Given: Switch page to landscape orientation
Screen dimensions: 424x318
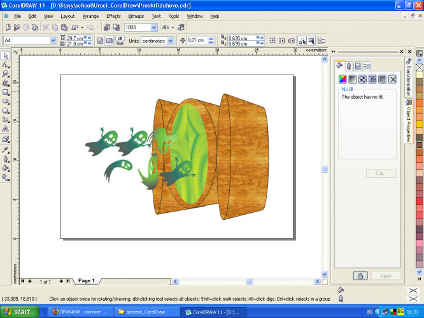Looking at the screenshot, I should pyautogui.click(x=110, y=41).
